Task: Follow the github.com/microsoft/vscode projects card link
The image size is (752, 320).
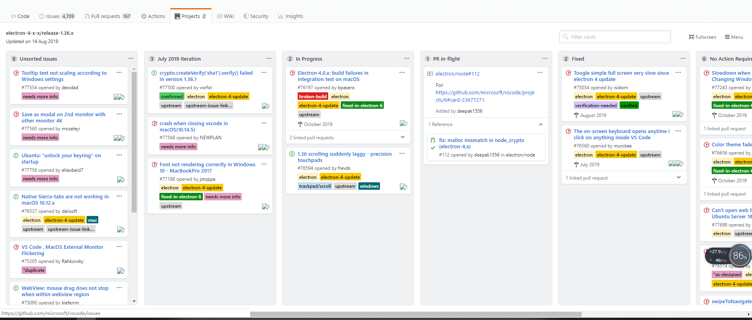Action: 485,96
